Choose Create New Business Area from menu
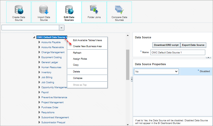The width and height of the screenshot is (213, 126). click(x=87, y=46)
